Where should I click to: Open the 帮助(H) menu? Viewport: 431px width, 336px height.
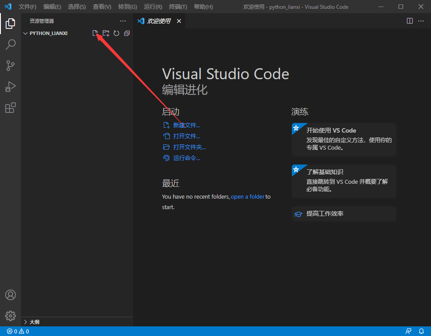(203, 7)
